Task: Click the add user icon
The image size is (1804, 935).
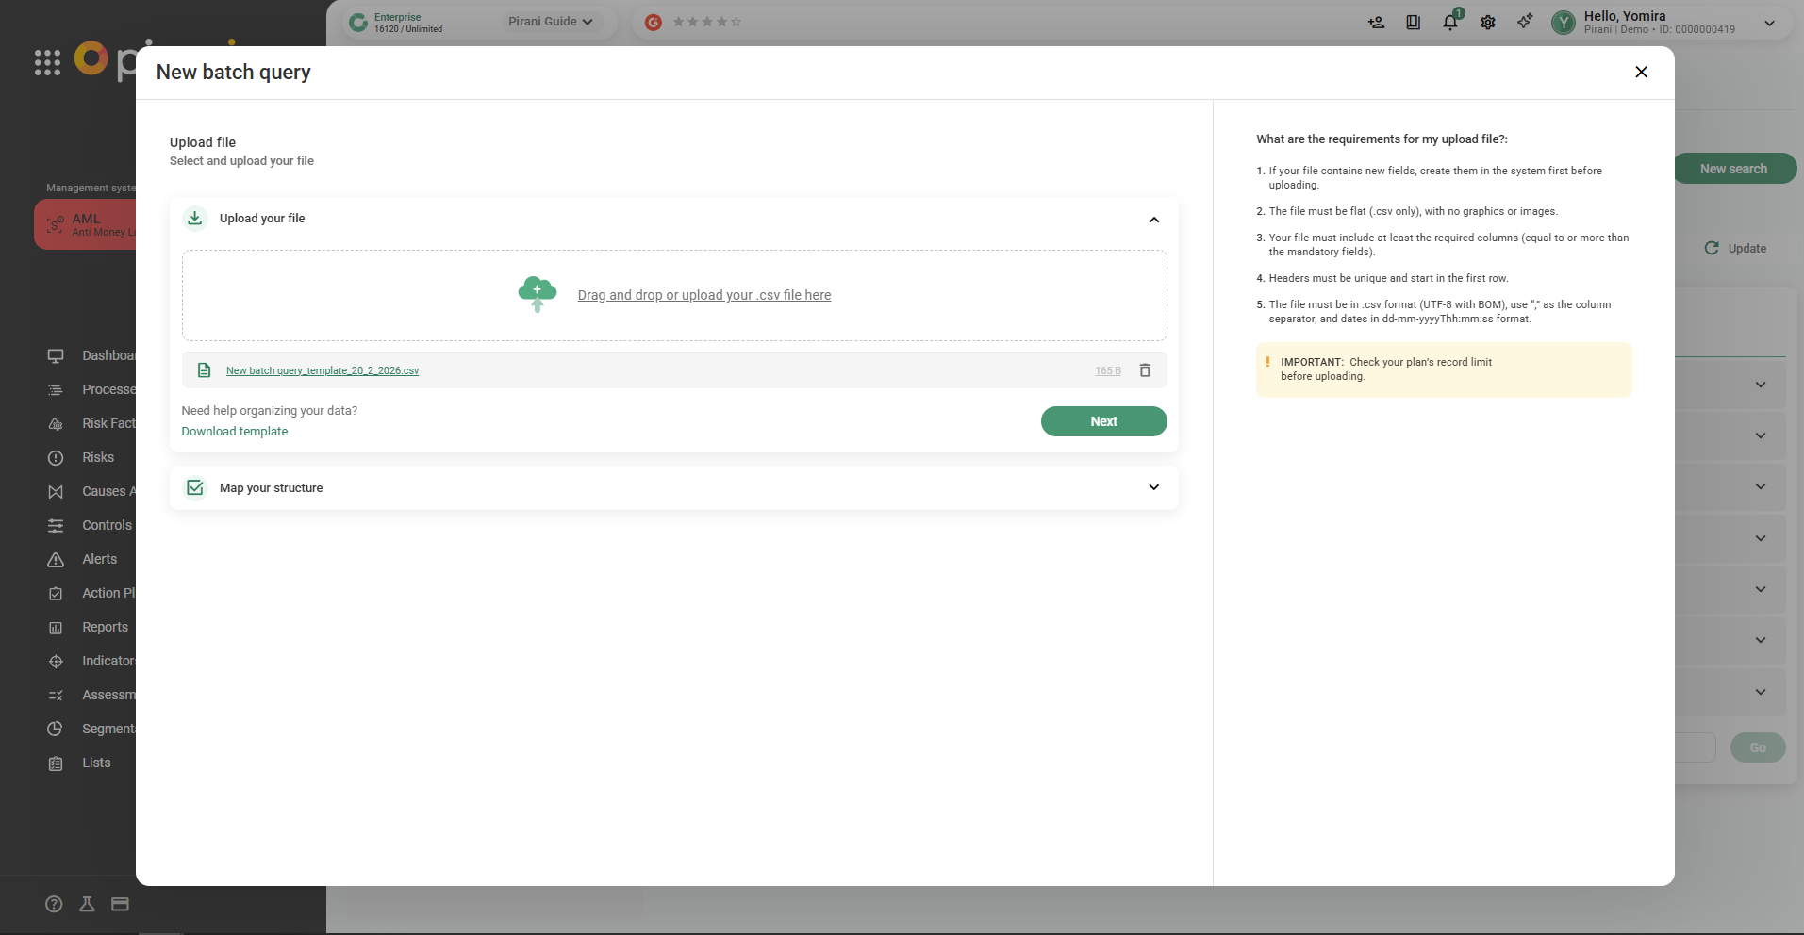Action: coord(1376,22)
